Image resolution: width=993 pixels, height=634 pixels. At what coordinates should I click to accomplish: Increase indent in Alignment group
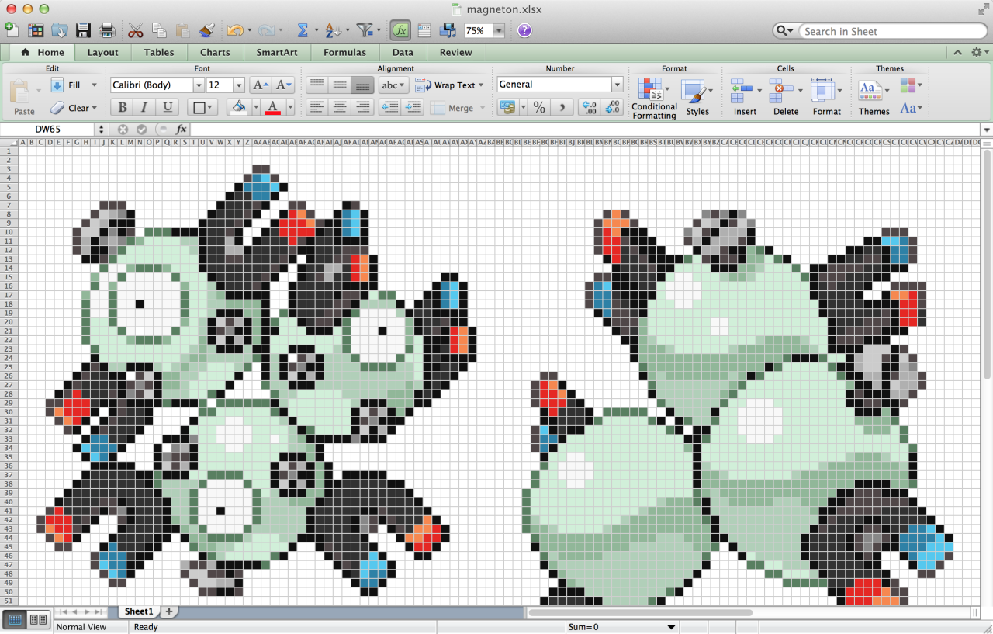click(x=412, y=107)
